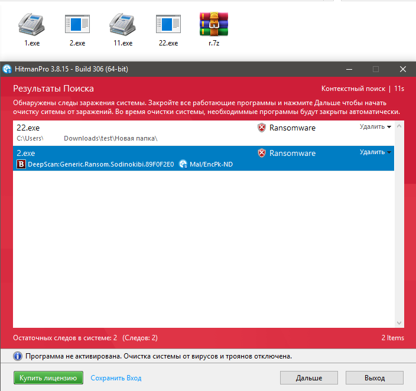Click the Купить лицензию button

(x=48, y=378)
